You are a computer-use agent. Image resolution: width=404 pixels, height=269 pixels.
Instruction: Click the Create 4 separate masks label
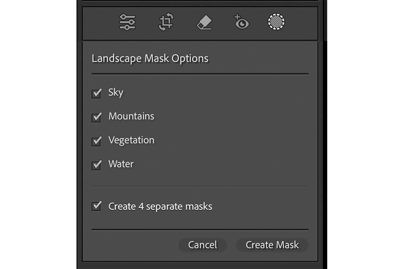(161, 207)
